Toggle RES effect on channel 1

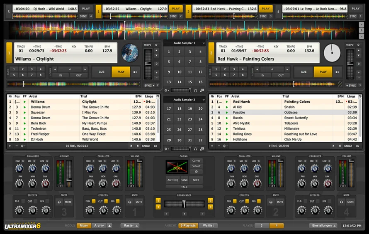pos(118,201)
